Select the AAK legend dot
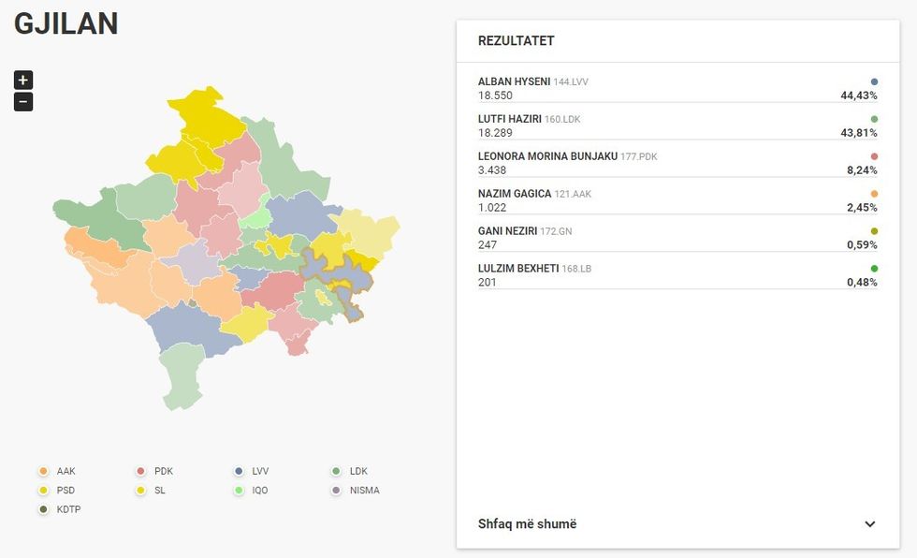 42,471
